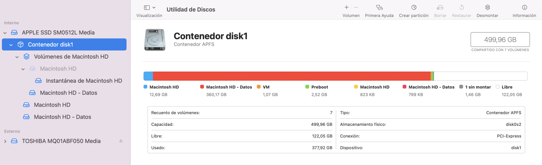Image resolution: width=542 pixels, height=165 pixels.
Task: Click the blue Macintosh HD legend swatch
Action: tap(146, 87)
